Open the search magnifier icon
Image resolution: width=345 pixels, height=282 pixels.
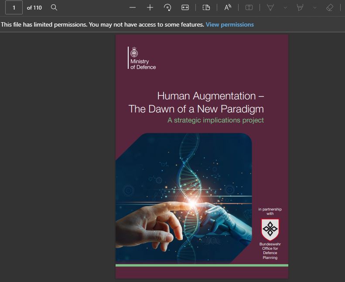(54, 8)
